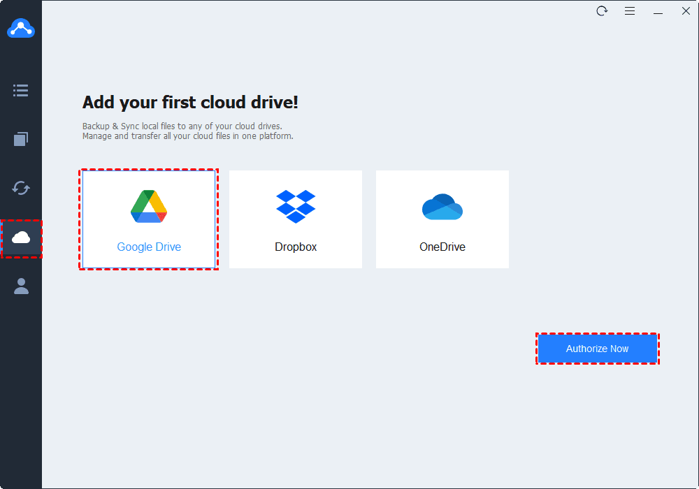Click the 'Add your first cloud drive!' heading
This screenshot has width=699, height=489.
tap(190, 103)
